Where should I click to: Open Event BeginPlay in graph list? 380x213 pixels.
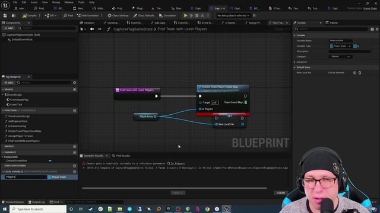tap(19, 100)
